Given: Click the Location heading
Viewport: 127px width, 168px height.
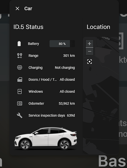Looking at the screenshot, I should point(99,27).
